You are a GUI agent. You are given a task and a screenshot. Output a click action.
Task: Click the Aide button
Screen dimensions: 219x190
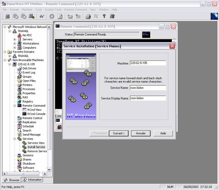pos(163,134)
